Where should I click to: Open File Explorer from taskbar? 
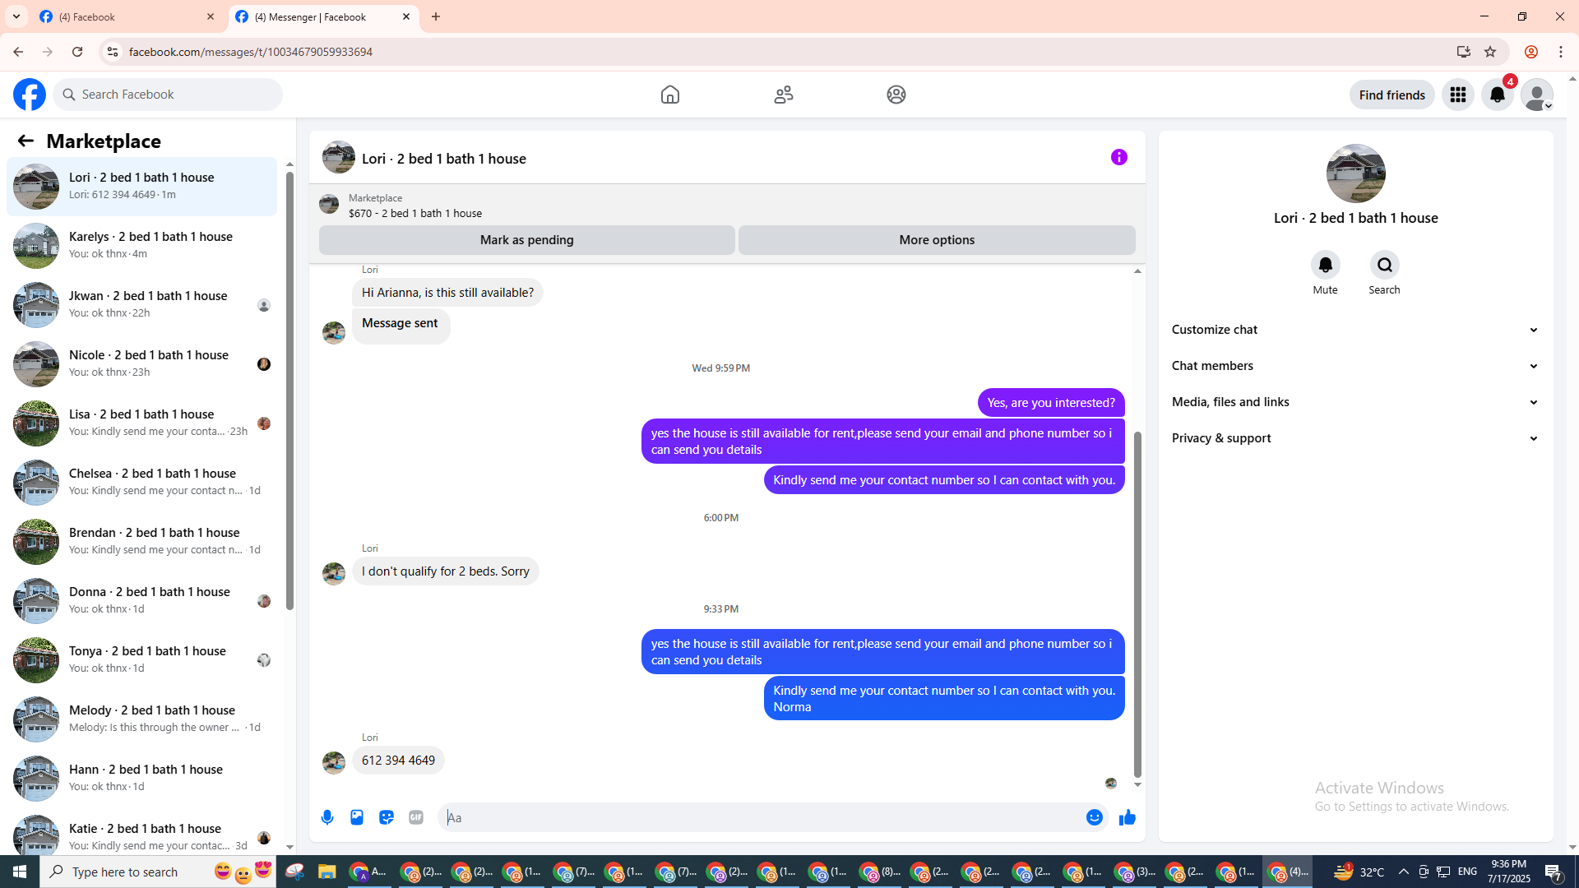pos(327,872)
